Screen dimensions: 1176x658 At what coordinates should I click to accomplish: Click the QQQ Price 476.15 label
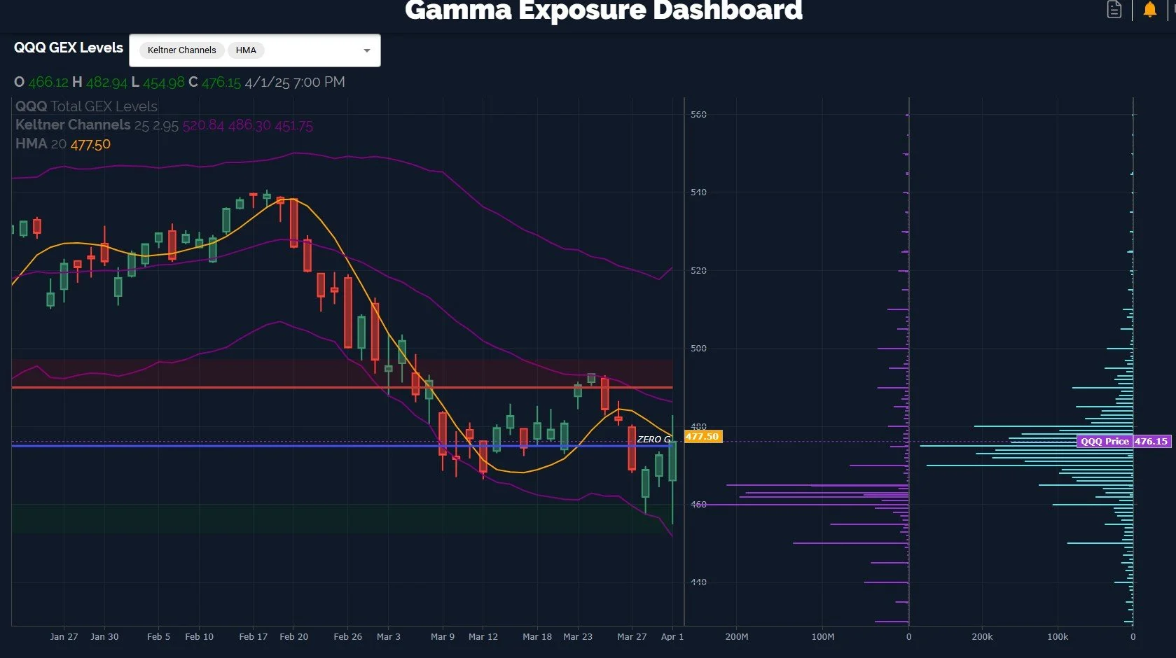1124,441
